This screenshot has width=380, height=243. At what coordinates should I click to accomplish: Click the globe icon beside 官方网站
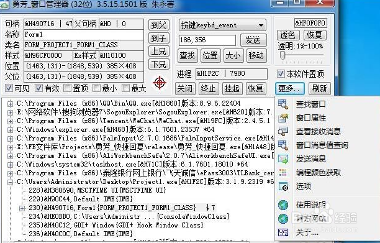[x=283, y=219]
